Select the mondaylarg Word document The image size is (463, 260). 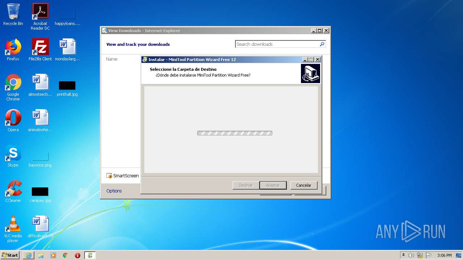pyautogui.click(x=67, y=50)
